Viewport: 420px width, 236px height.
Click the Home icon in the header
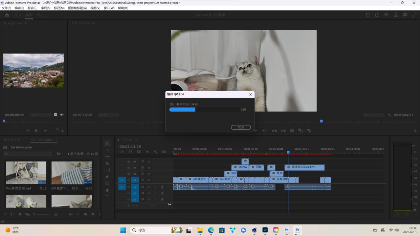tap(7, 15)
